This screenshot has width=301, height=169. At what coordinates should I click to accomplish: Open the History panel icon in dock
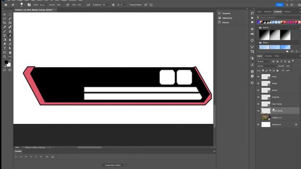(252, 13)
